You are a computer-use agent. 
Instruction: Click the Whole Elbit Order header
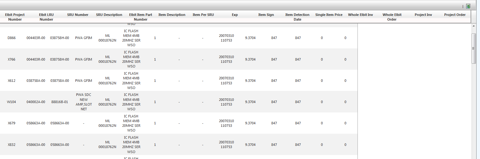tap(392, 17)
